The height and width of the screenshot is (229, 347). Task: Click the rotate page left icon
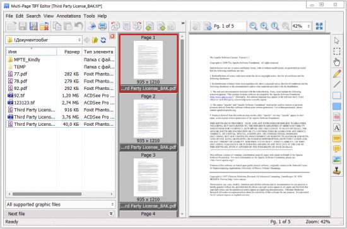point(115,26)
